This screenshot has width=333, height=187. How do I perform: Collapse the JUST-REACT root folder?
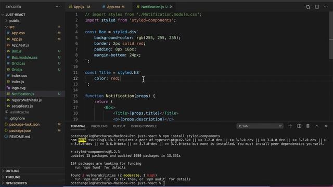tap(3, 15)
